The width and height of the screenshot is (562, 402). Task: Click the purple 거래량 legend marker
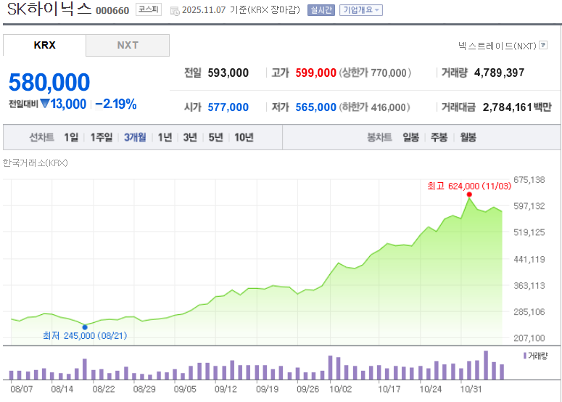[x=525, y=356]
